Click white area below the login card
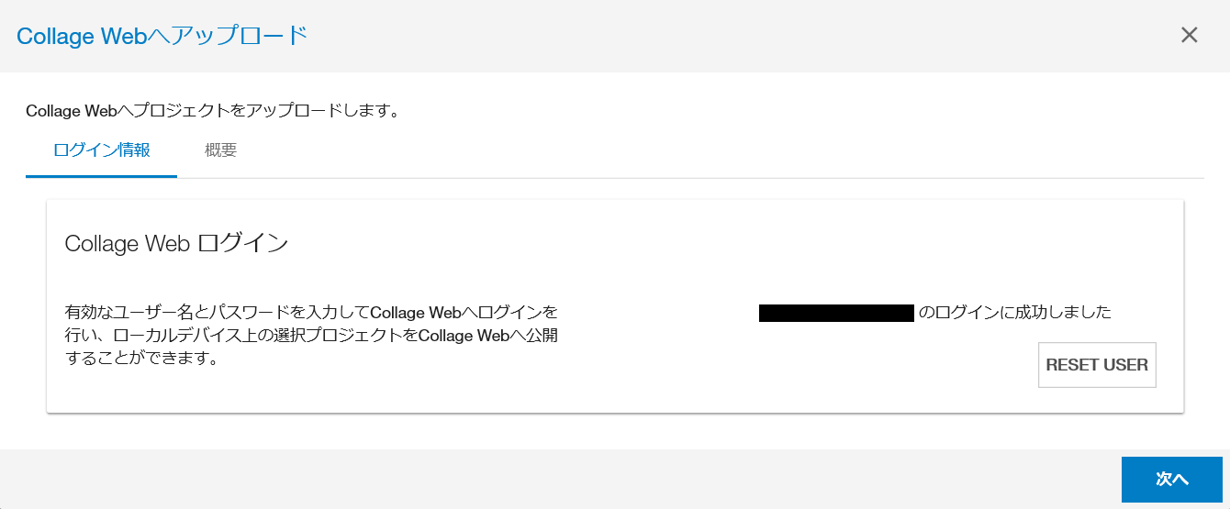The width and height of the screenshot is (1230, 509). coord(615,431)
